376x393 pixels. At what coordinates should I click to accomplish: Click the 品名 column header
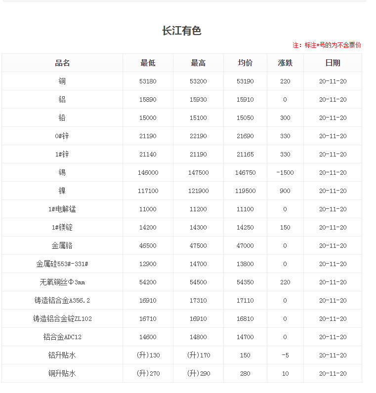[x=62, y=63]
